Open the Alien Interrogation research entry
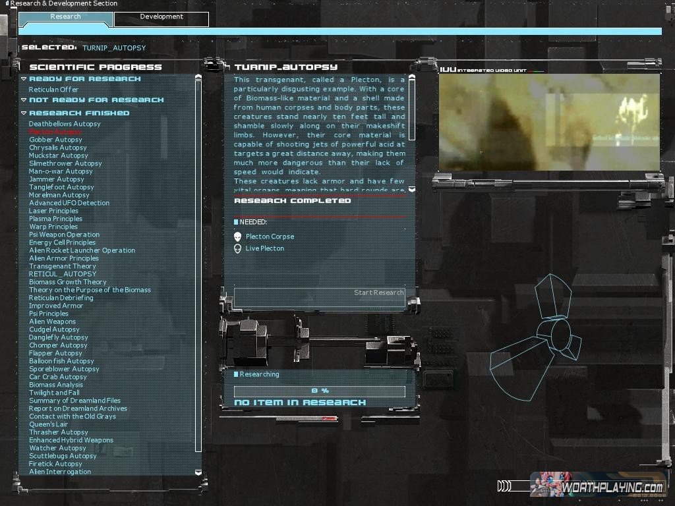Screen dimensions: 675x506 pyautogui.click(x=60, y=472)
